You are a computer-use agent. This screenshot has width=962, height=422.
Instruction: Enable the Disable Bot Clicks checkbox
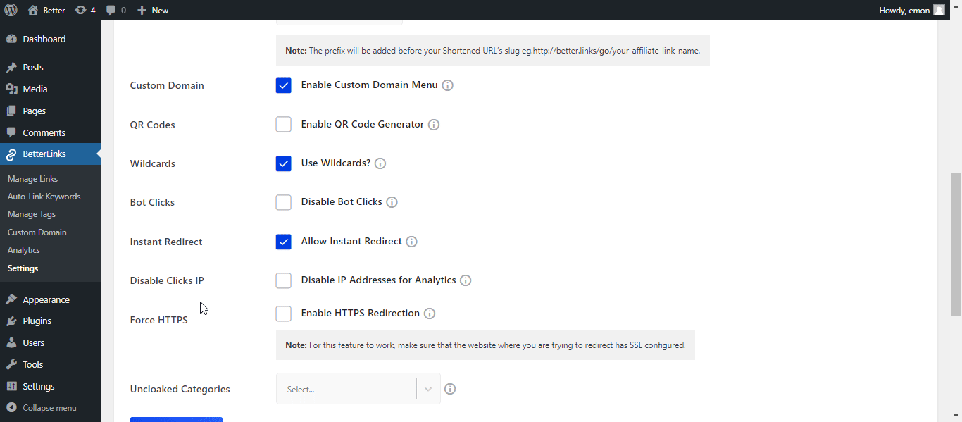283,202
